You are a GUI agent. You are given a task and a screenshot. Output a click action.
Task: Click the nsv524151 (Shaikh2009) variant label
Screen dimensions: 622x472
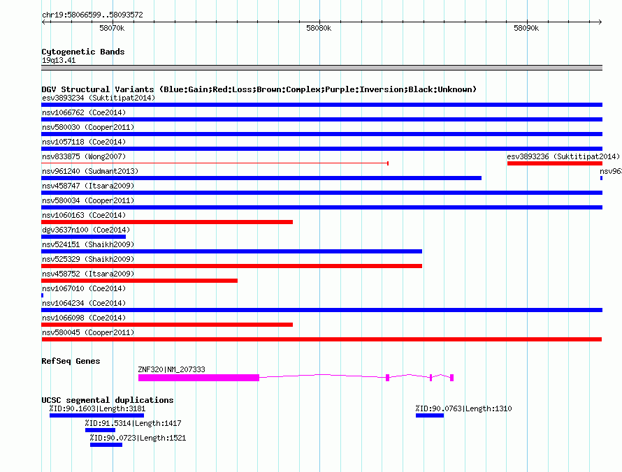(x=88, y=244)
